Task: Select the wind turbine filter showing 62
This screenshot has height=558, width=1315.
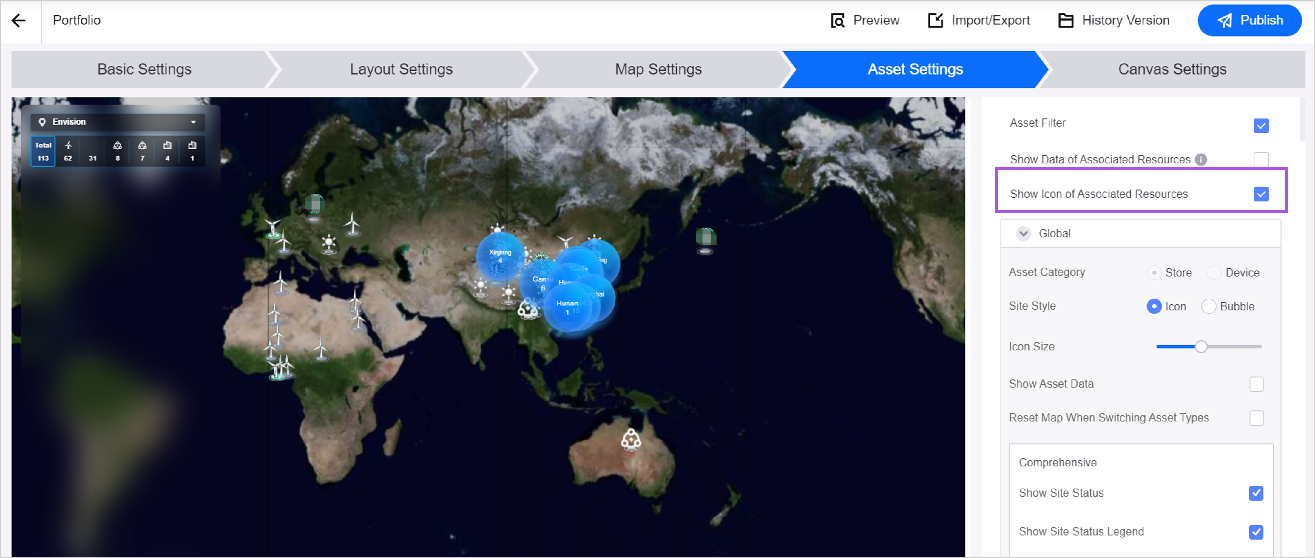Action: 68,151
